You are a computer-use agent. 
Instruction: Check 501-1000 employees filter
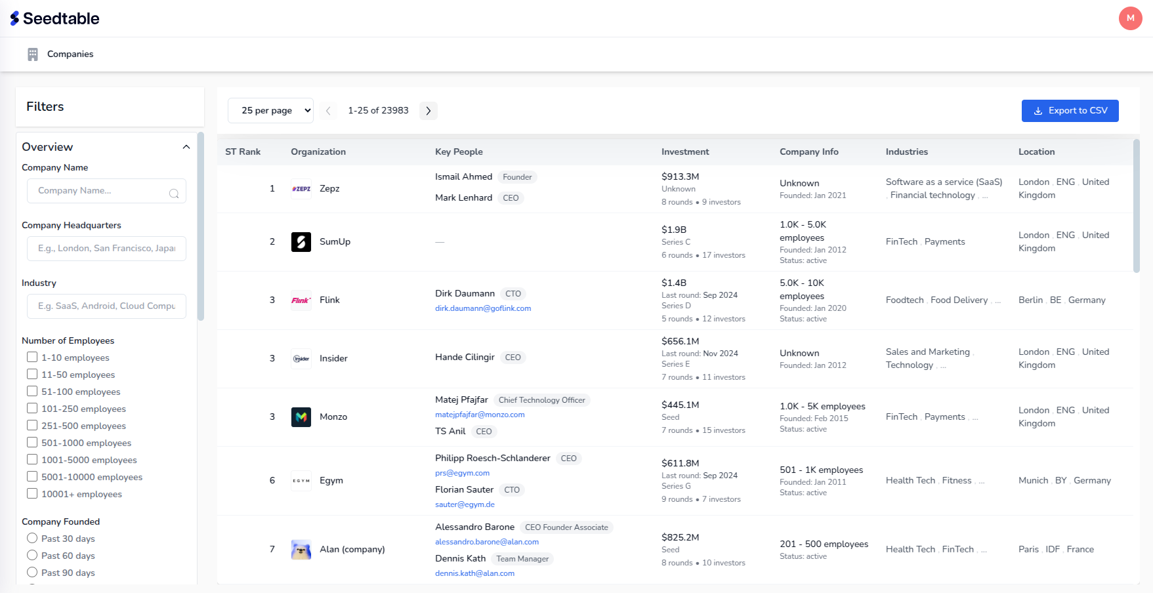(x=32, y=443)
